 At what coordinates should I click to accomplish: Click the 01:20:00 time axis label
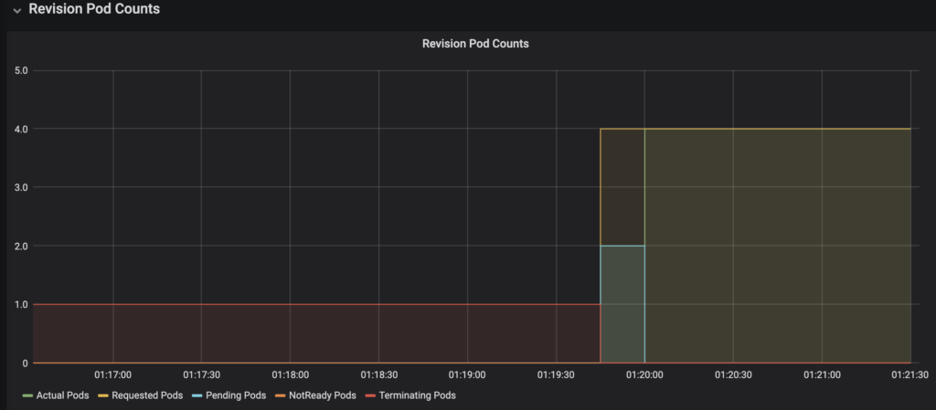pyautogui.click(x=644, y=374)
